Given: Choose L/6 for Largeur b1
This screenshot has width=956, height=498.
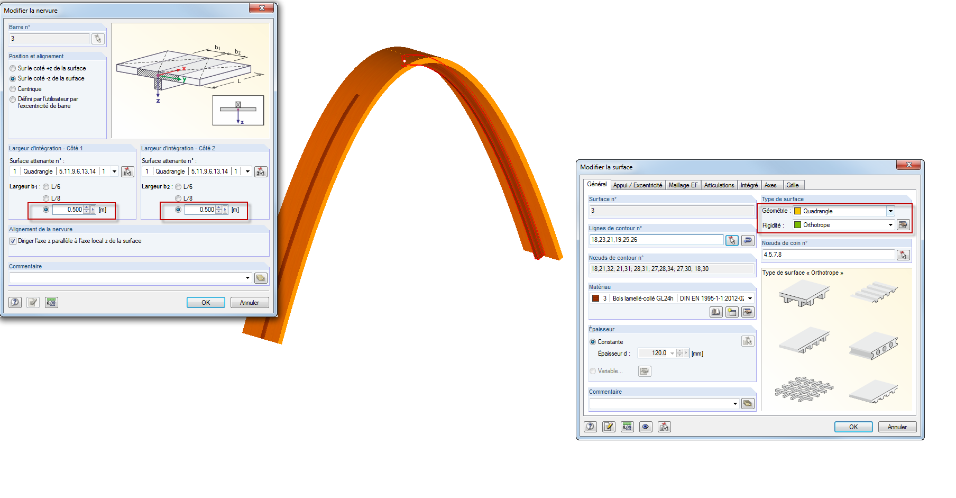Looking at the screenshot, I should pyautogui.click(x=46, y=187).
